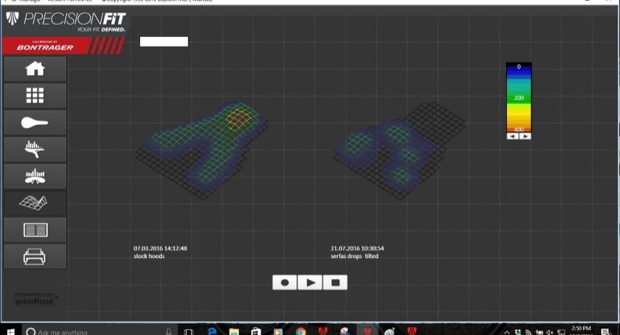Click the pressure color scale legend

tap(518, 97)
